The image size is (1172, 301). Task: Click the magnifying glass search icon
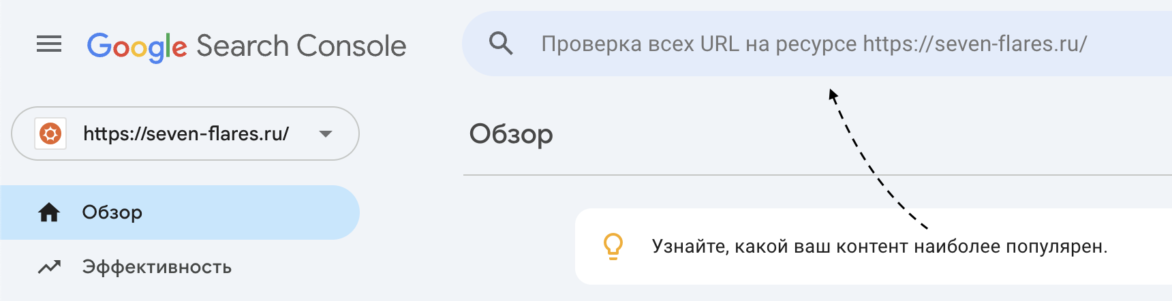(501, 44)
